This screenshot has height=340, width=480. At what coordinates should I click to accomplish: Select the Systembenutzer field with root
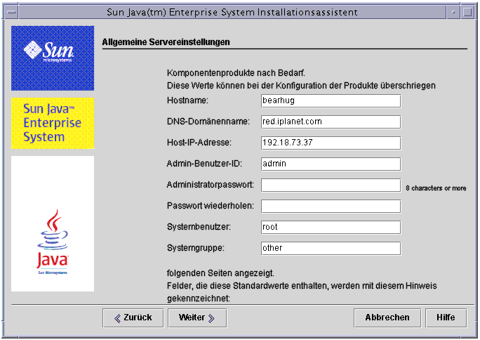tap(331, 228)
